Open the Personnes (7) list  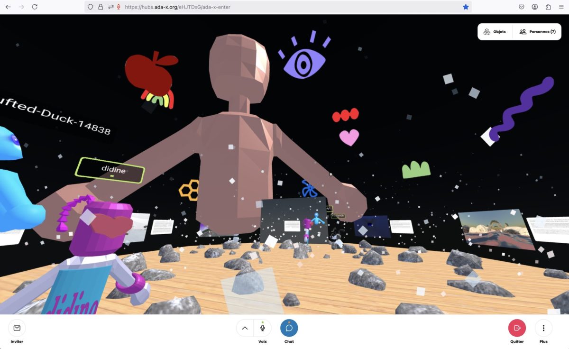tap(537, 32)
